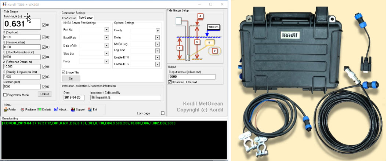Image resolution: width=387 pixels, height=161 pixels.
Task: Toggle checkbox 06 for Density
Action: tap(44, 77)
